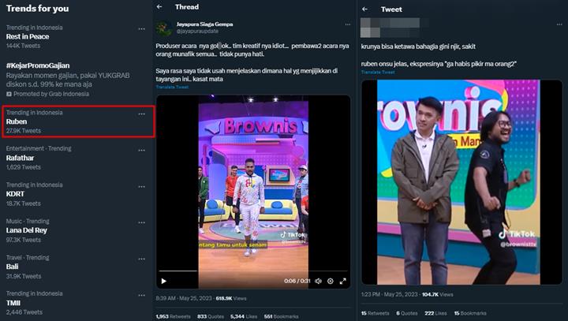Open video settings gear icon
This screenshot has height=321, width=568.
pyautogui.click(x=331, y=281)
